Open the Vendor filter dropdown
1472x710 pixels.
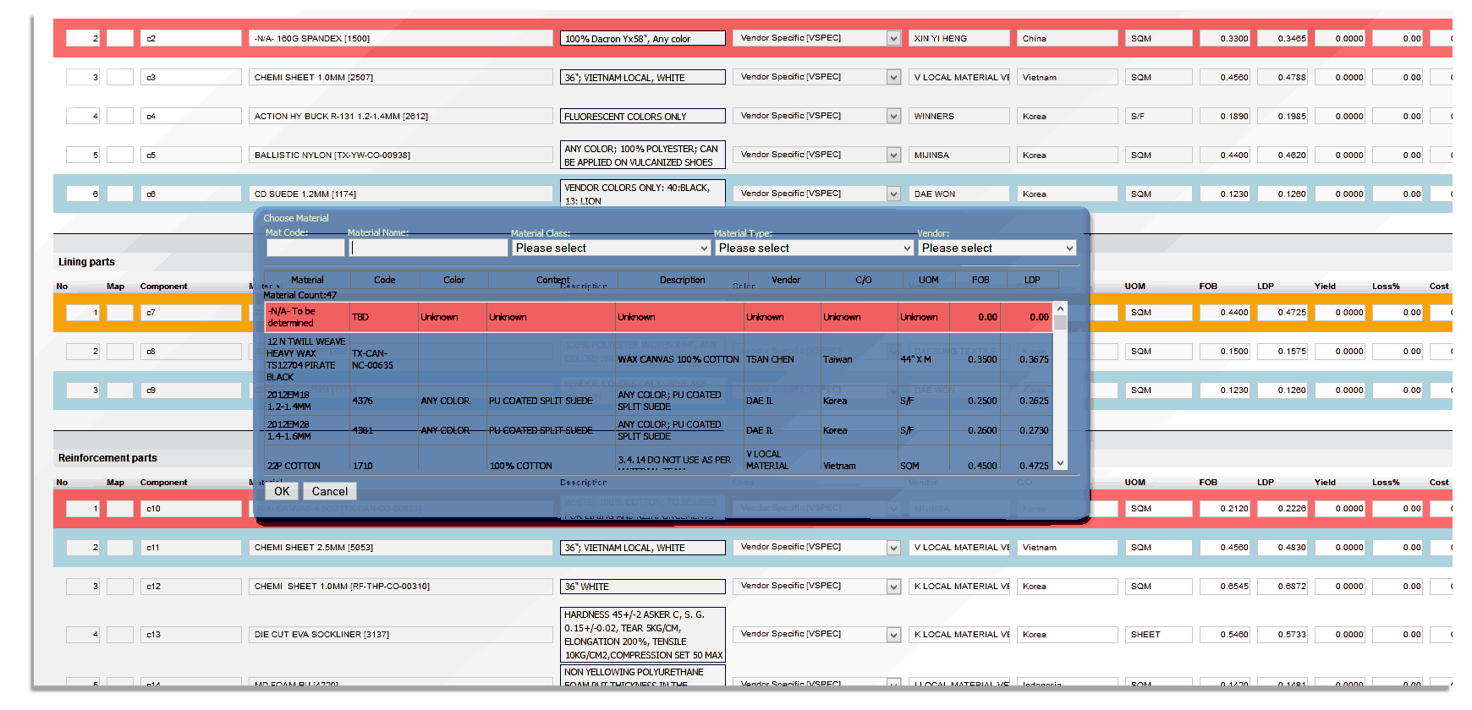pyautogui.click(x=998, y=248)
